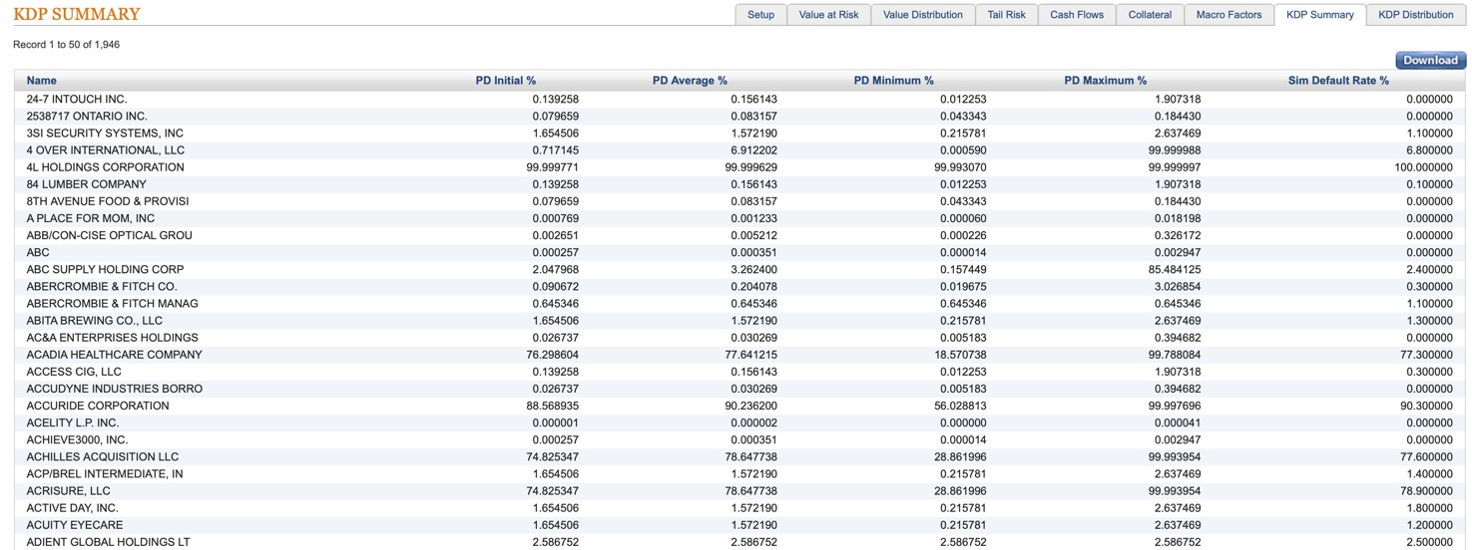The image size is (1472, 550).
Task: Click ACELITY L.P. INC. name
Action: coord(73,422)
